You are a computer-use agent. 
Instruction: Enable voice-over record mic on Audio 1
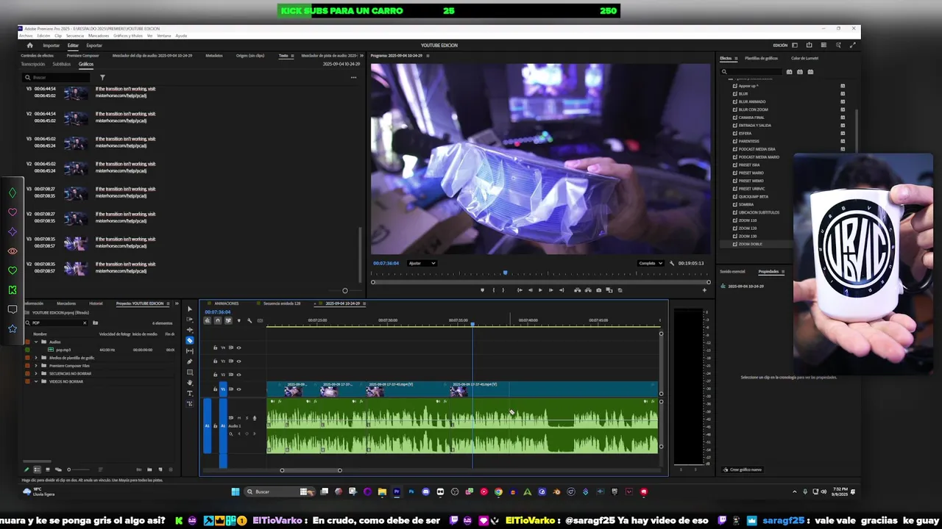tap(255, 418)
